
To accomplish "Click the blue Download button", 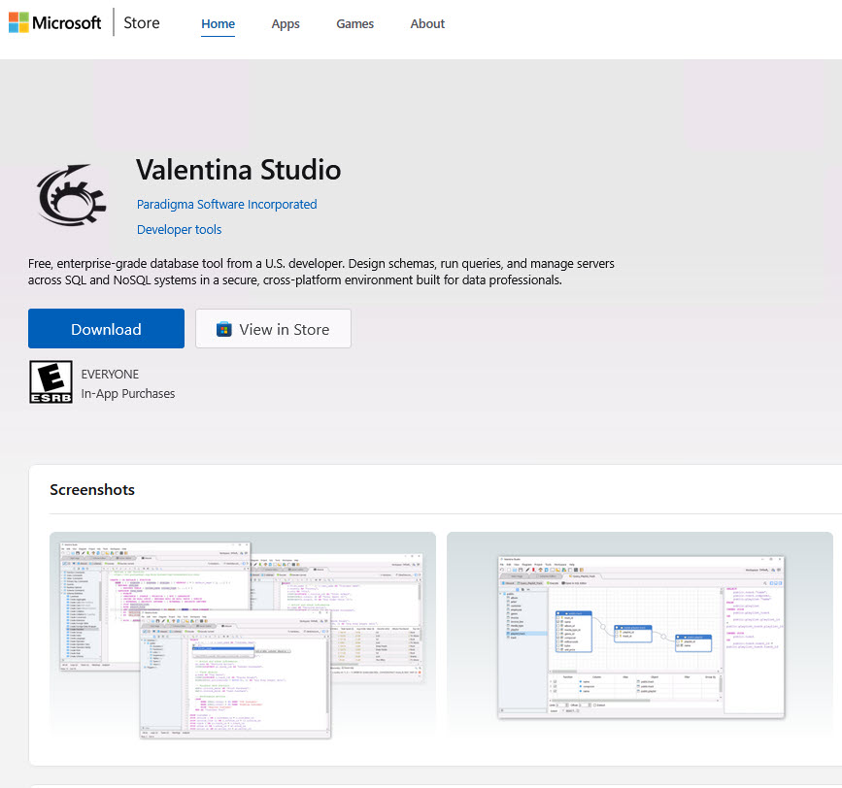I will (106, 328).
